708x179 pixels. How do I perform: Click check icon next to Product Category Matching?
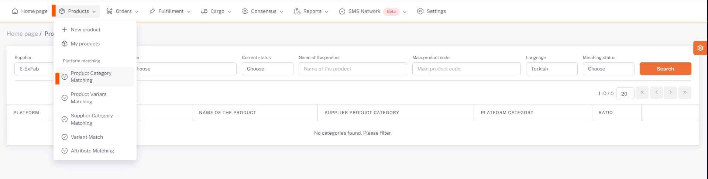click(x=65, y=77)
